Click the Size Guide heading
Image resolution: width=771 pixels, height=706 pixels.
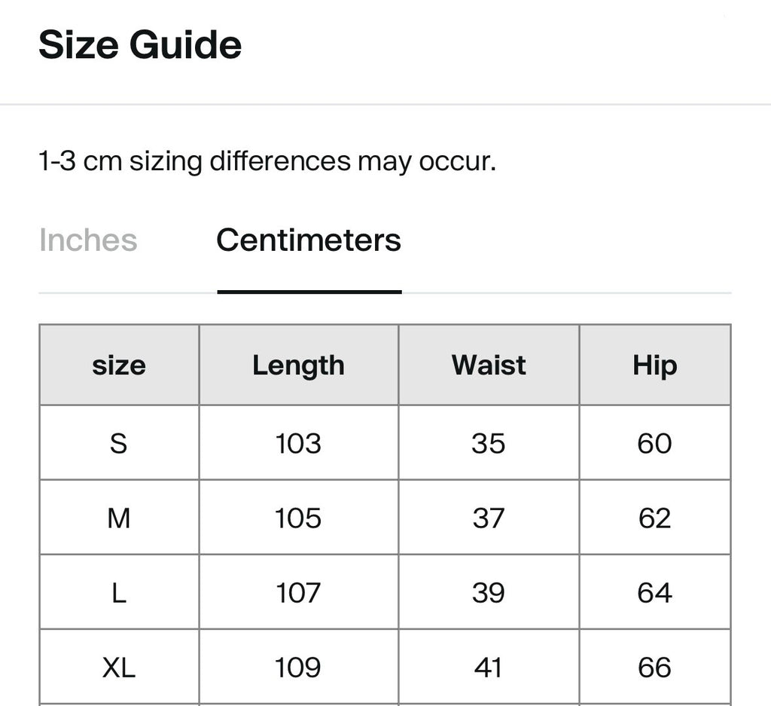140,44
